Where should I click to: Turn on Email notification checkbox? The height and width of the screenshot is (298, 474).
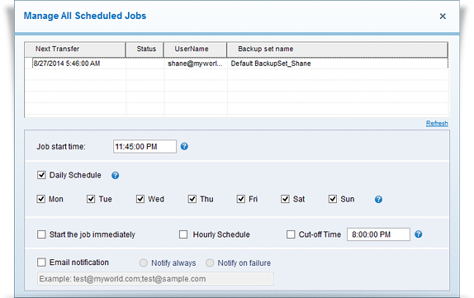[41, 262]
